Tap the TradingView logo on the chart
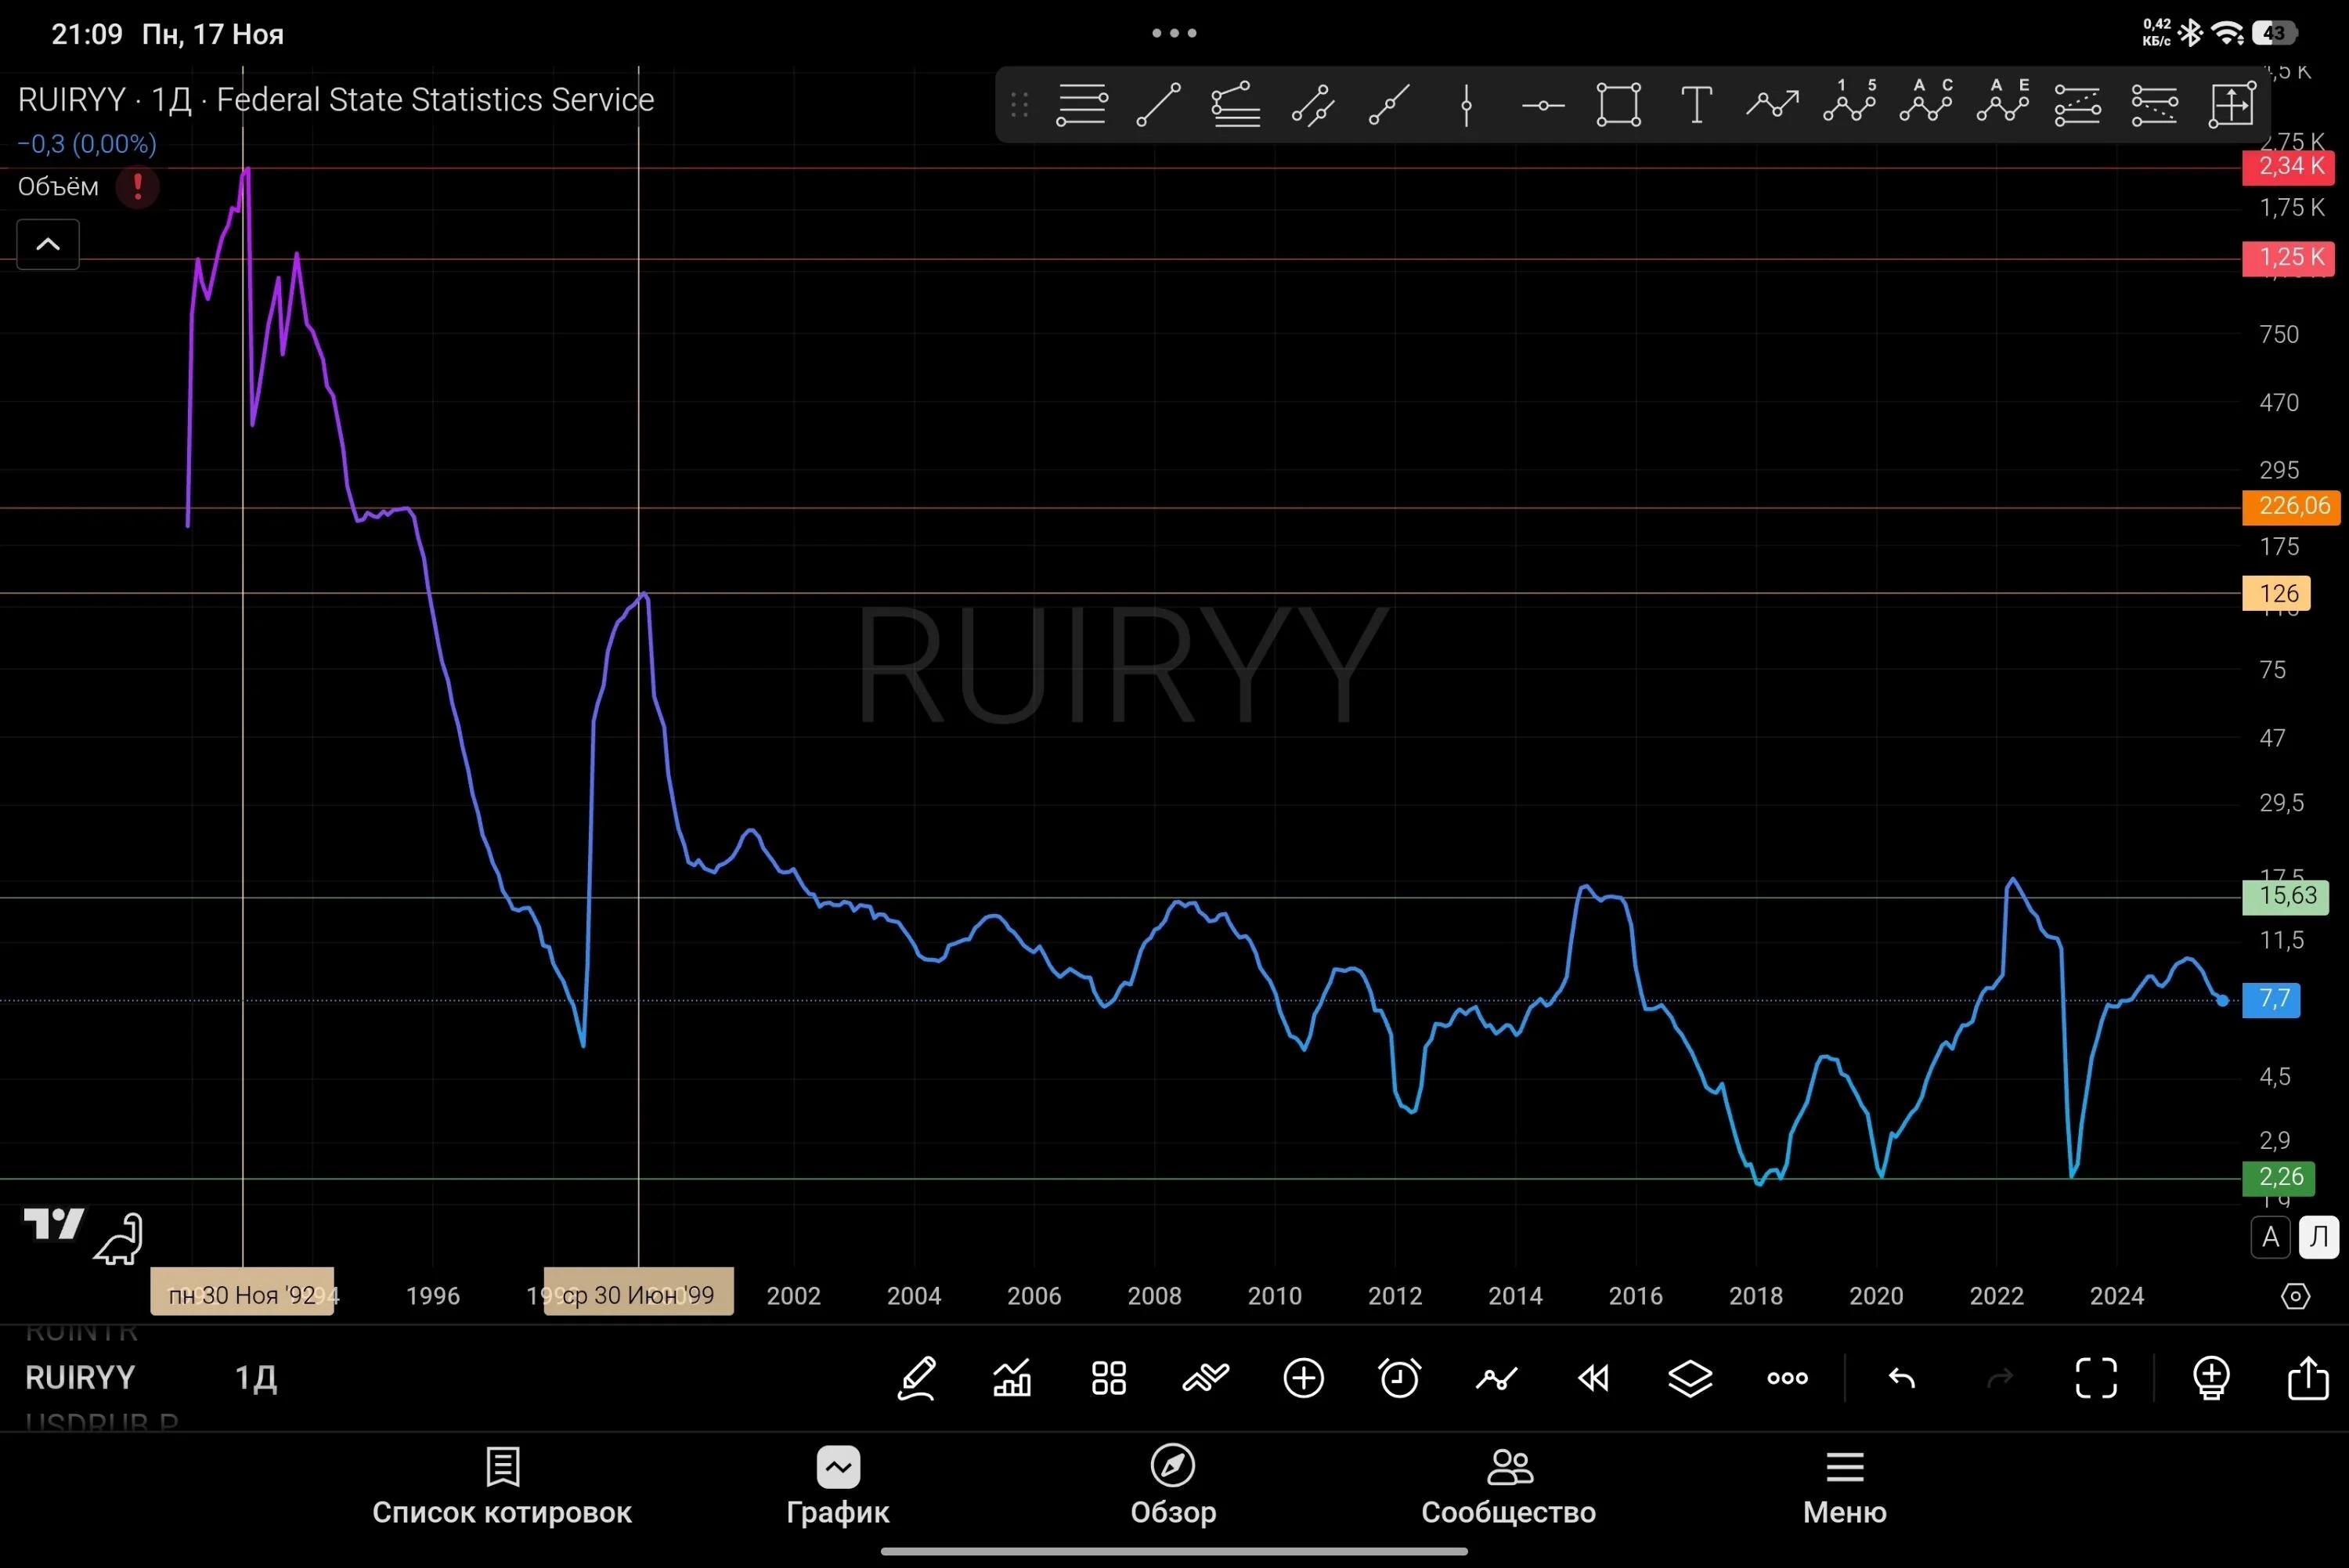 click(54, 1223)
